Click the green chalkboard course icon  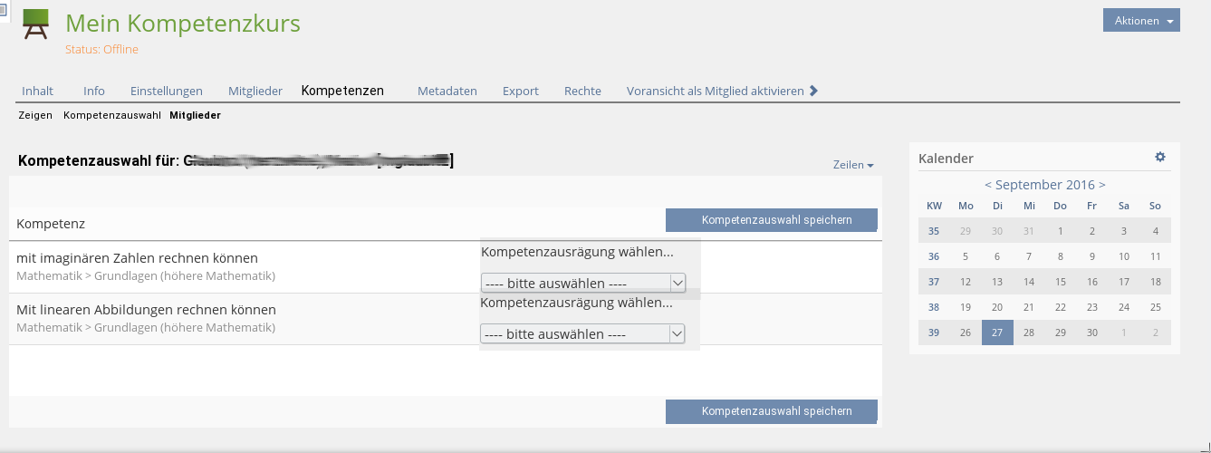coord(36,25)
